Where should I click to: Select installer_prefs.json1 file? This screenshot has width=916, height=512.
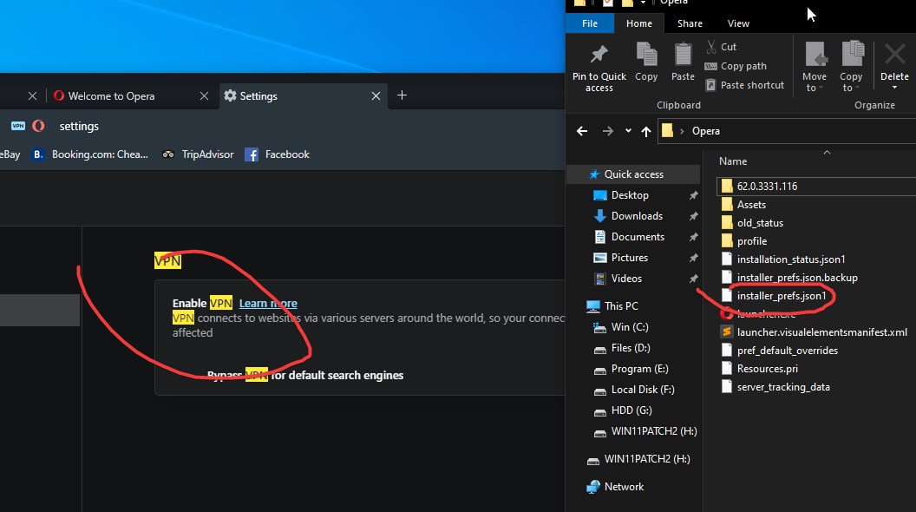click(781, 296)
